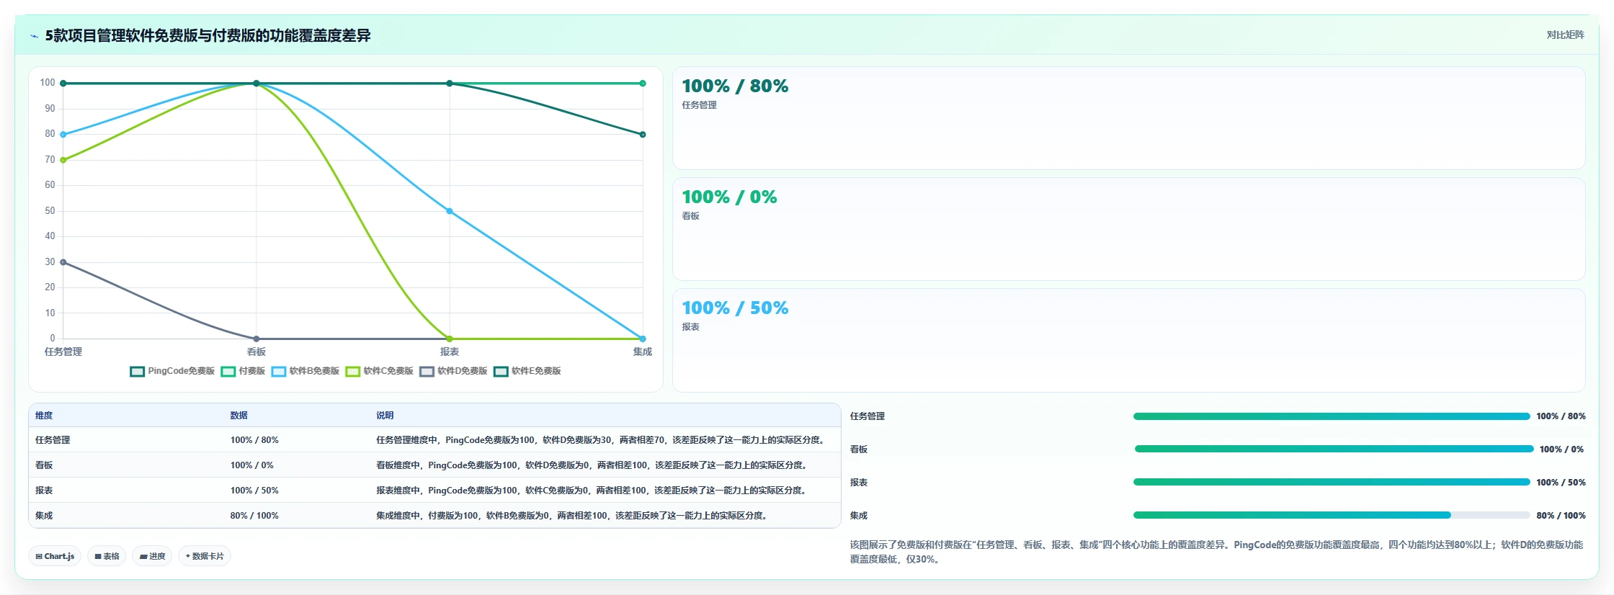
Task: Click the dark green data point at 80 on 集成
Action: point(643,135)
